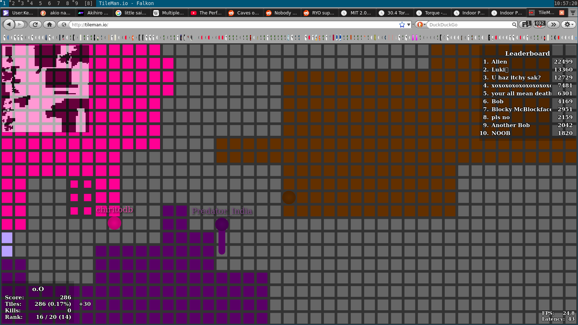
Task: Switch to the User:Ke... tab
Action: pyautogui.click(x=19, y=13)
